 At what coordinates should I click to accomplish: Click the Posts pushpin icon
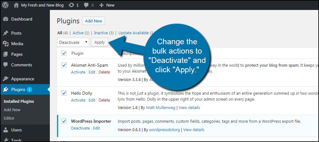tap(6, 33)
